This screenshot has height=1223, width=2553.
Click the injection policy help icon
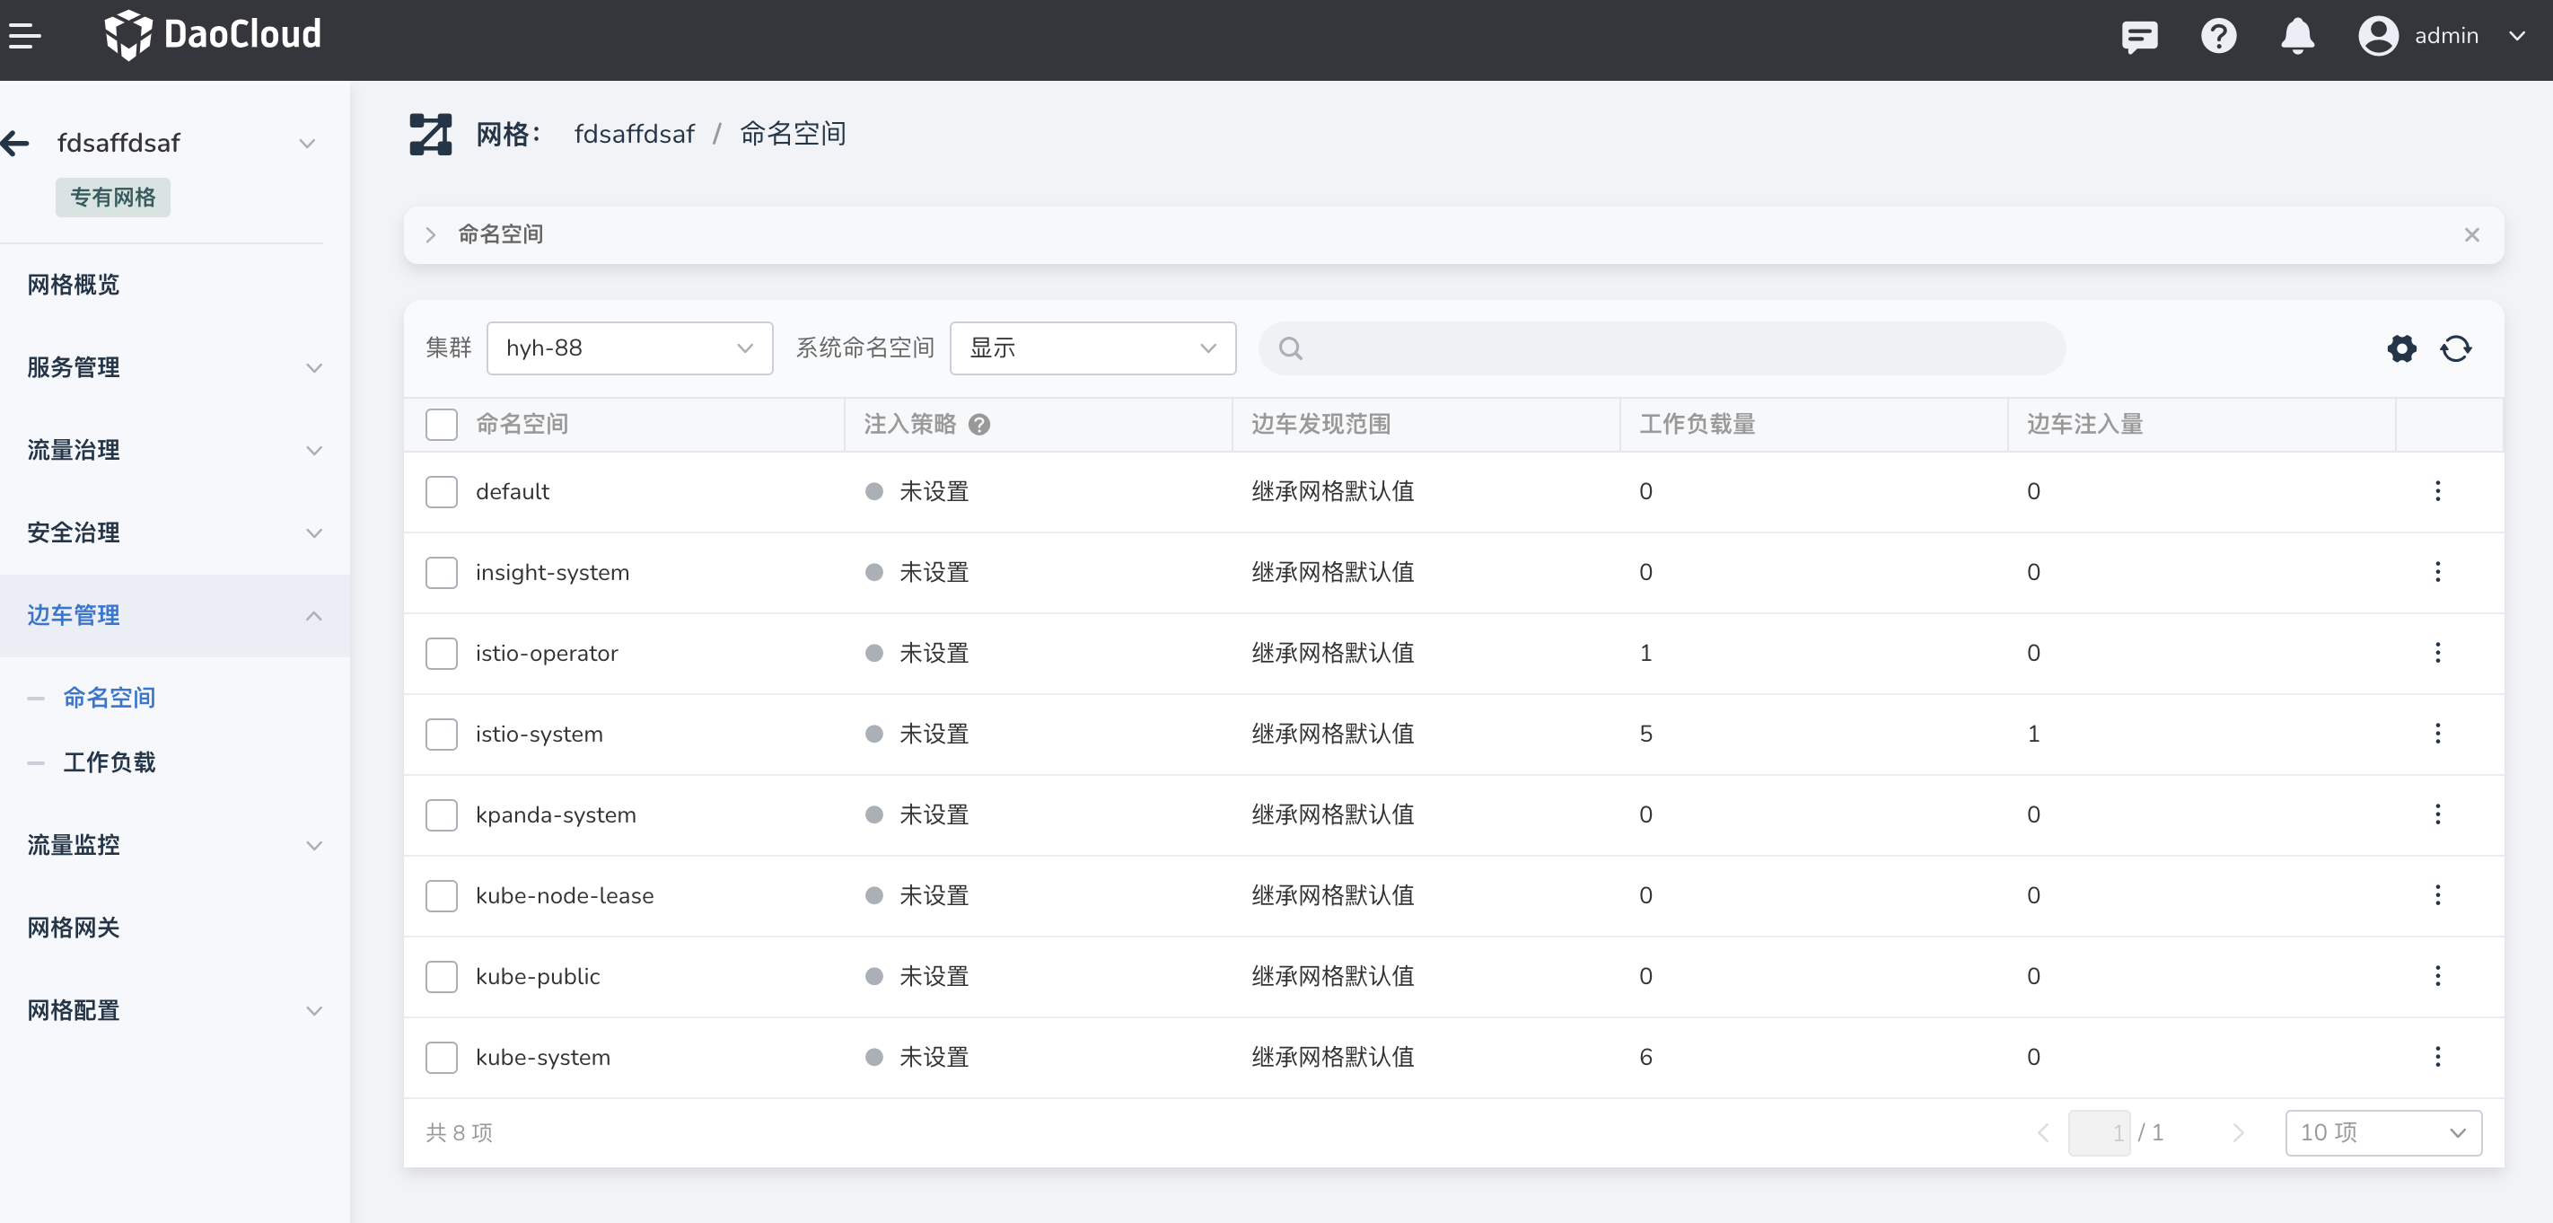coord(979,424)
